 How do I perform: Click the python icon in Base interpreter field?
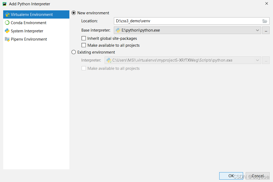pos(118,30)
